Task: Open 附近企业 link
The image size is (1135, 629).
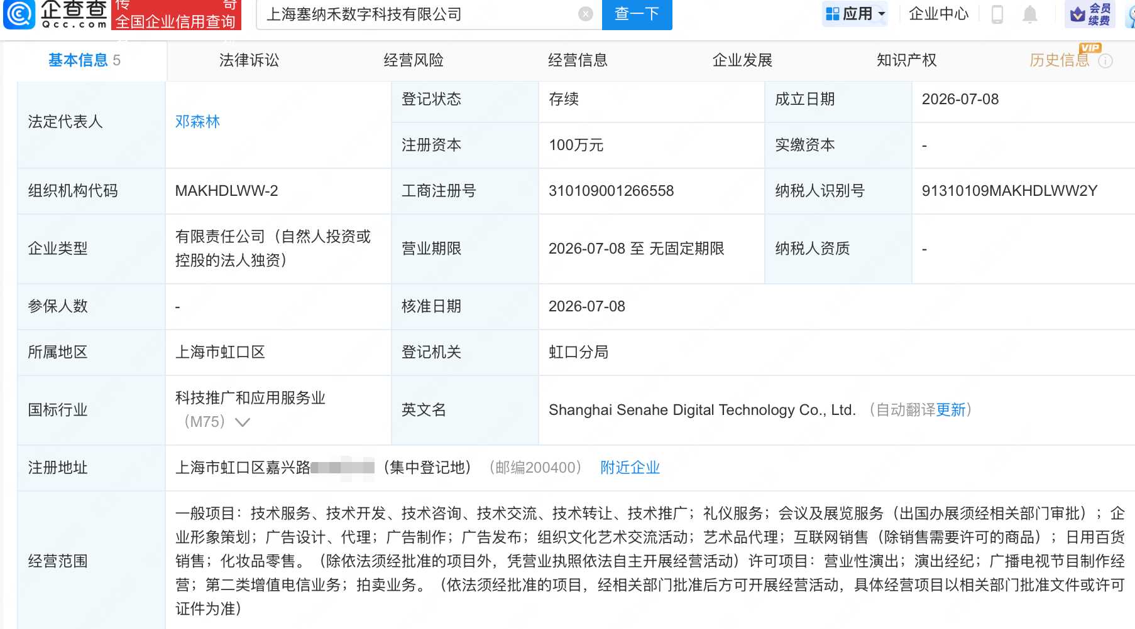Action: click(630, 468)
